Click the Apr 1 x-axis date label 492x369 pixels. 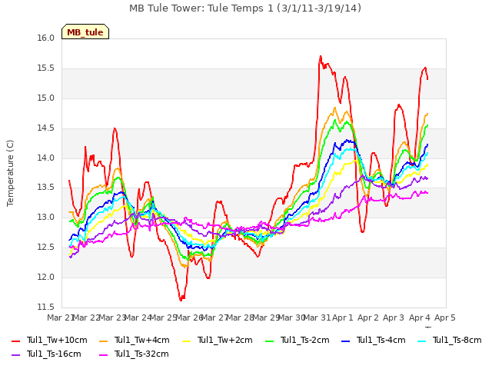[343, 317]
